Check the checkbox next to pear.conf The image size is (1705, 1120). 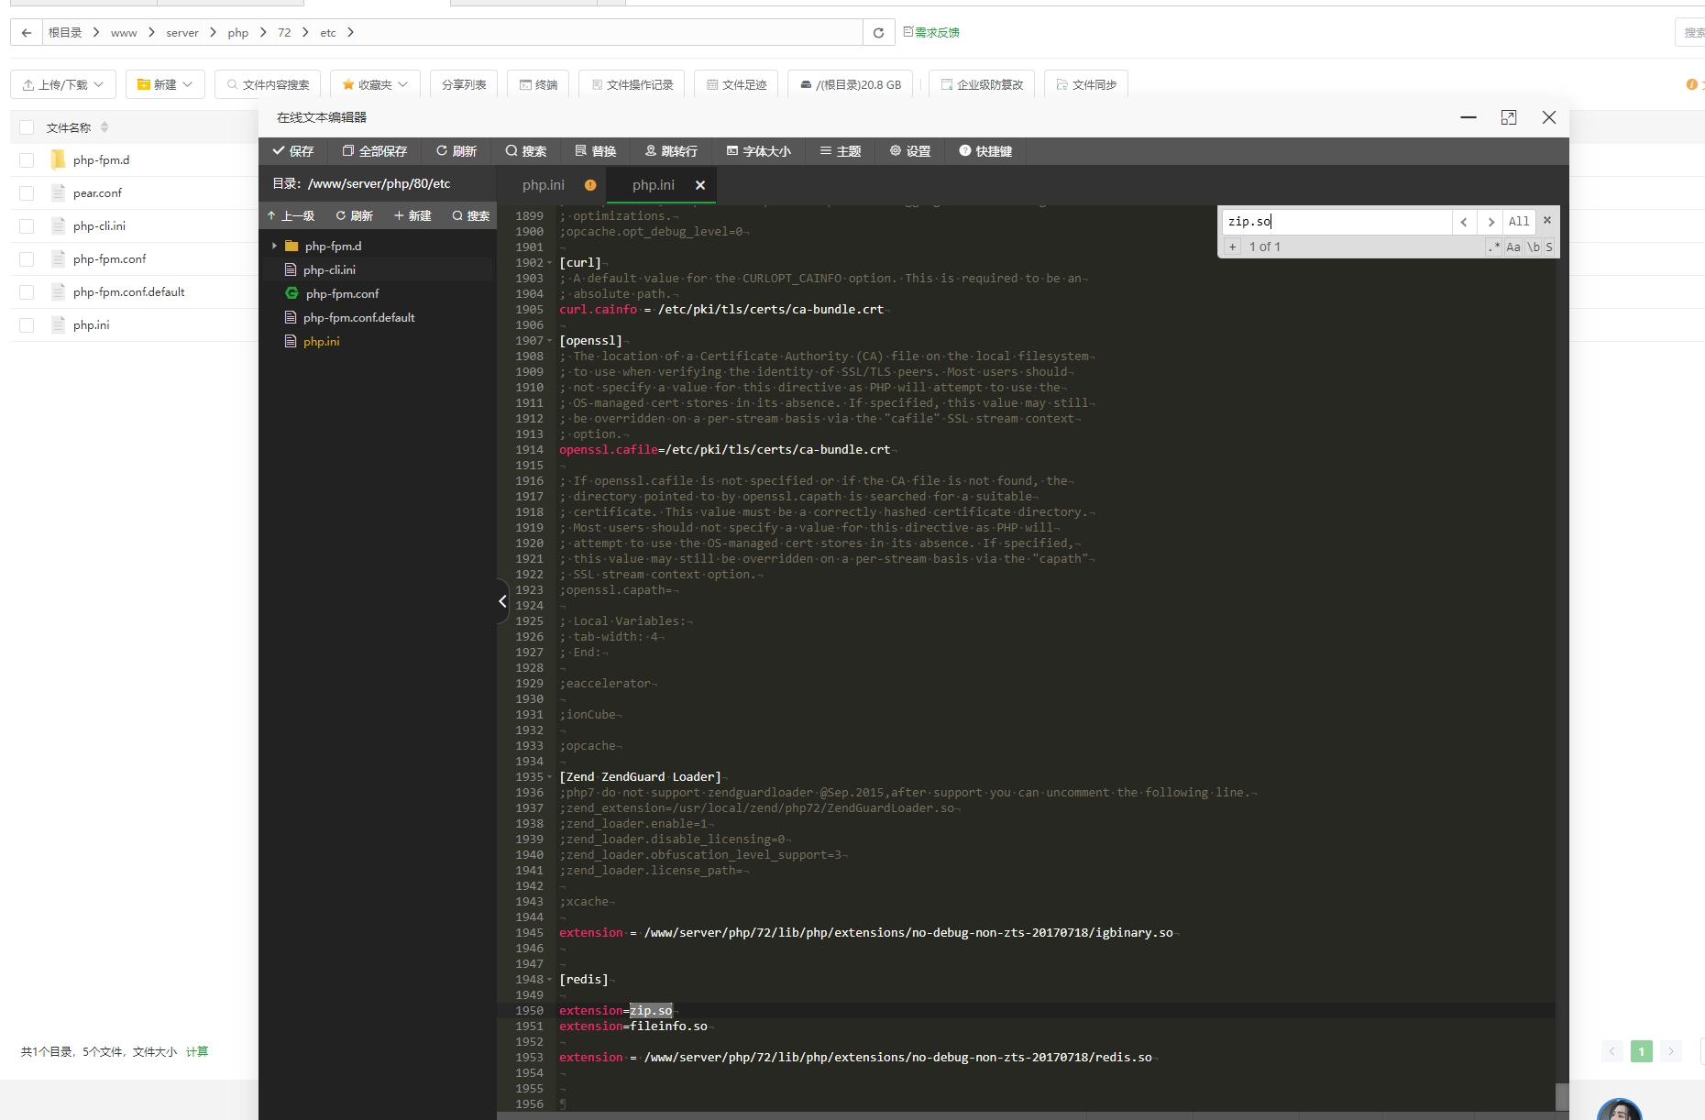pos(26,192)
